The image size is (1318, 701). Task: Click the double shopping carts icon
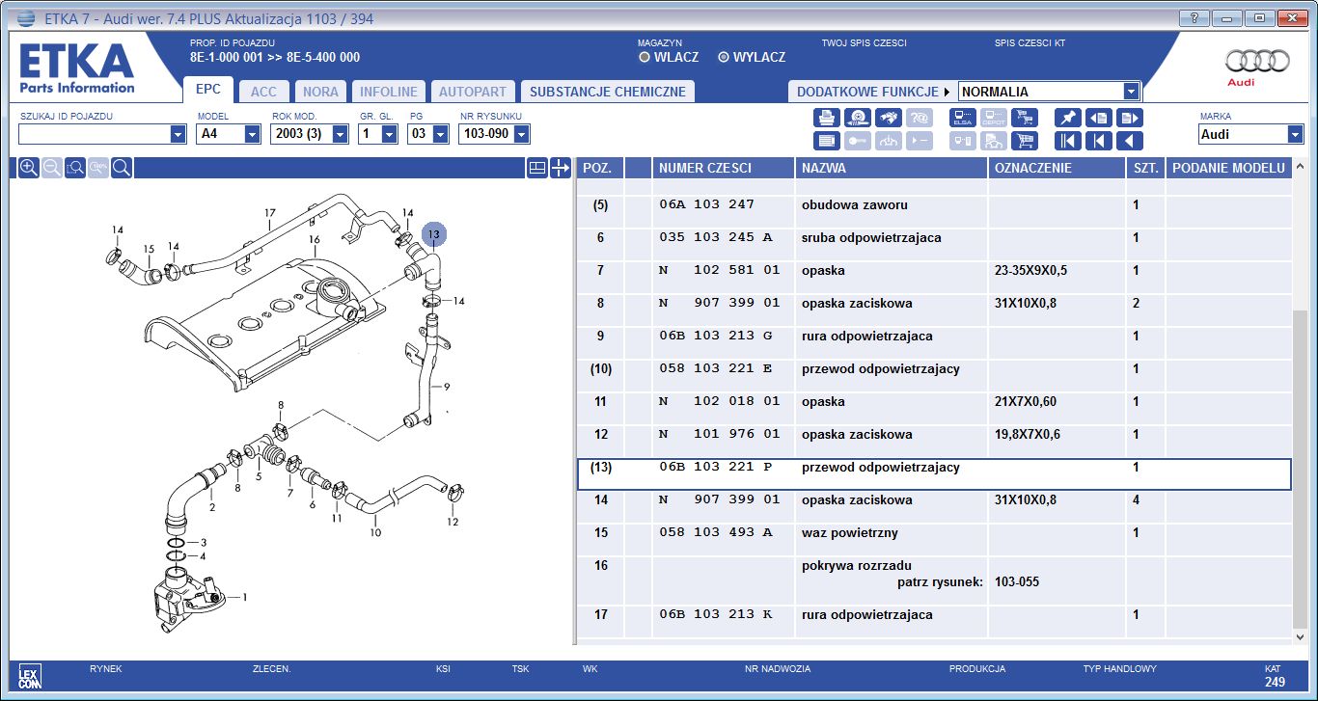[x=1024, y=118]
